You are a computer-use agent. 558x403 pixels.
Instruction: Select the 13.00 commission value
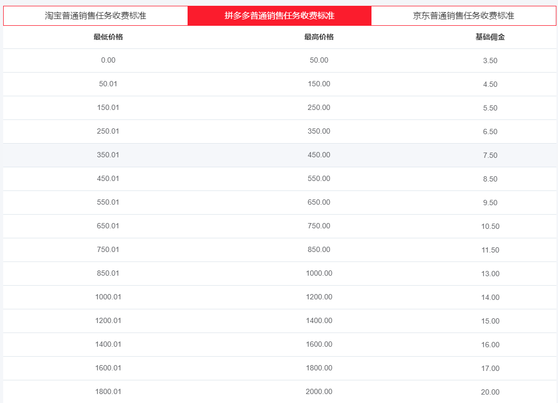point(490,274)
